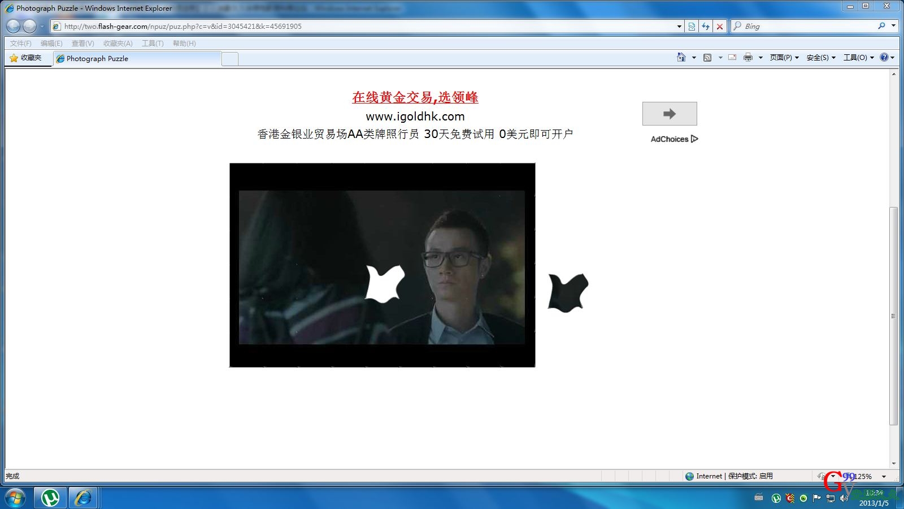Viewport: 904px width, 509px height.
Task: Click the blue Help question mark icon
Action: 884,57
